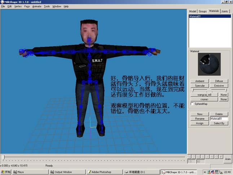Click the timeline slider handle

(4, 158)
